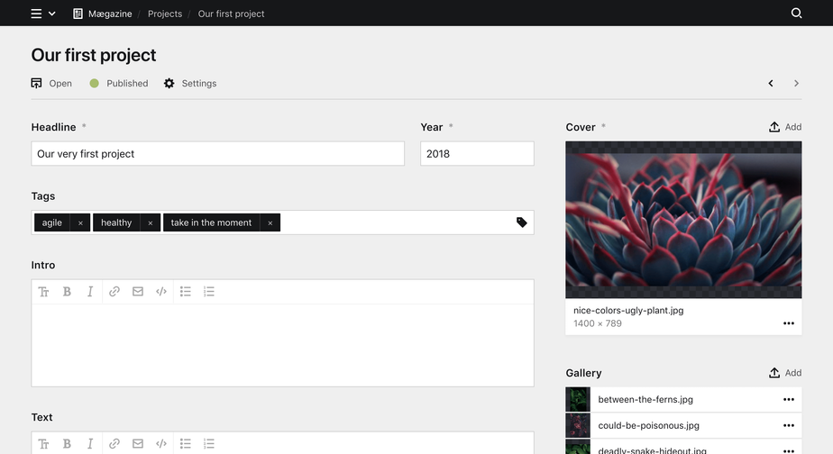Insert bullet list in Intro toolbar
The height and width of the screenshot is (454, 833).
tap(186, 292)
